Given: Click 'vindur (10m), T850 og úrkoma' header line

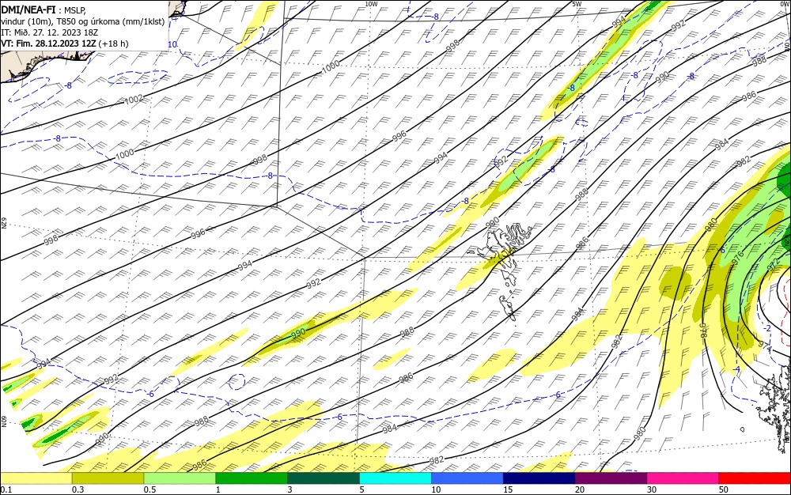Looking at the screenshot, I should click(x=83, y=21).
